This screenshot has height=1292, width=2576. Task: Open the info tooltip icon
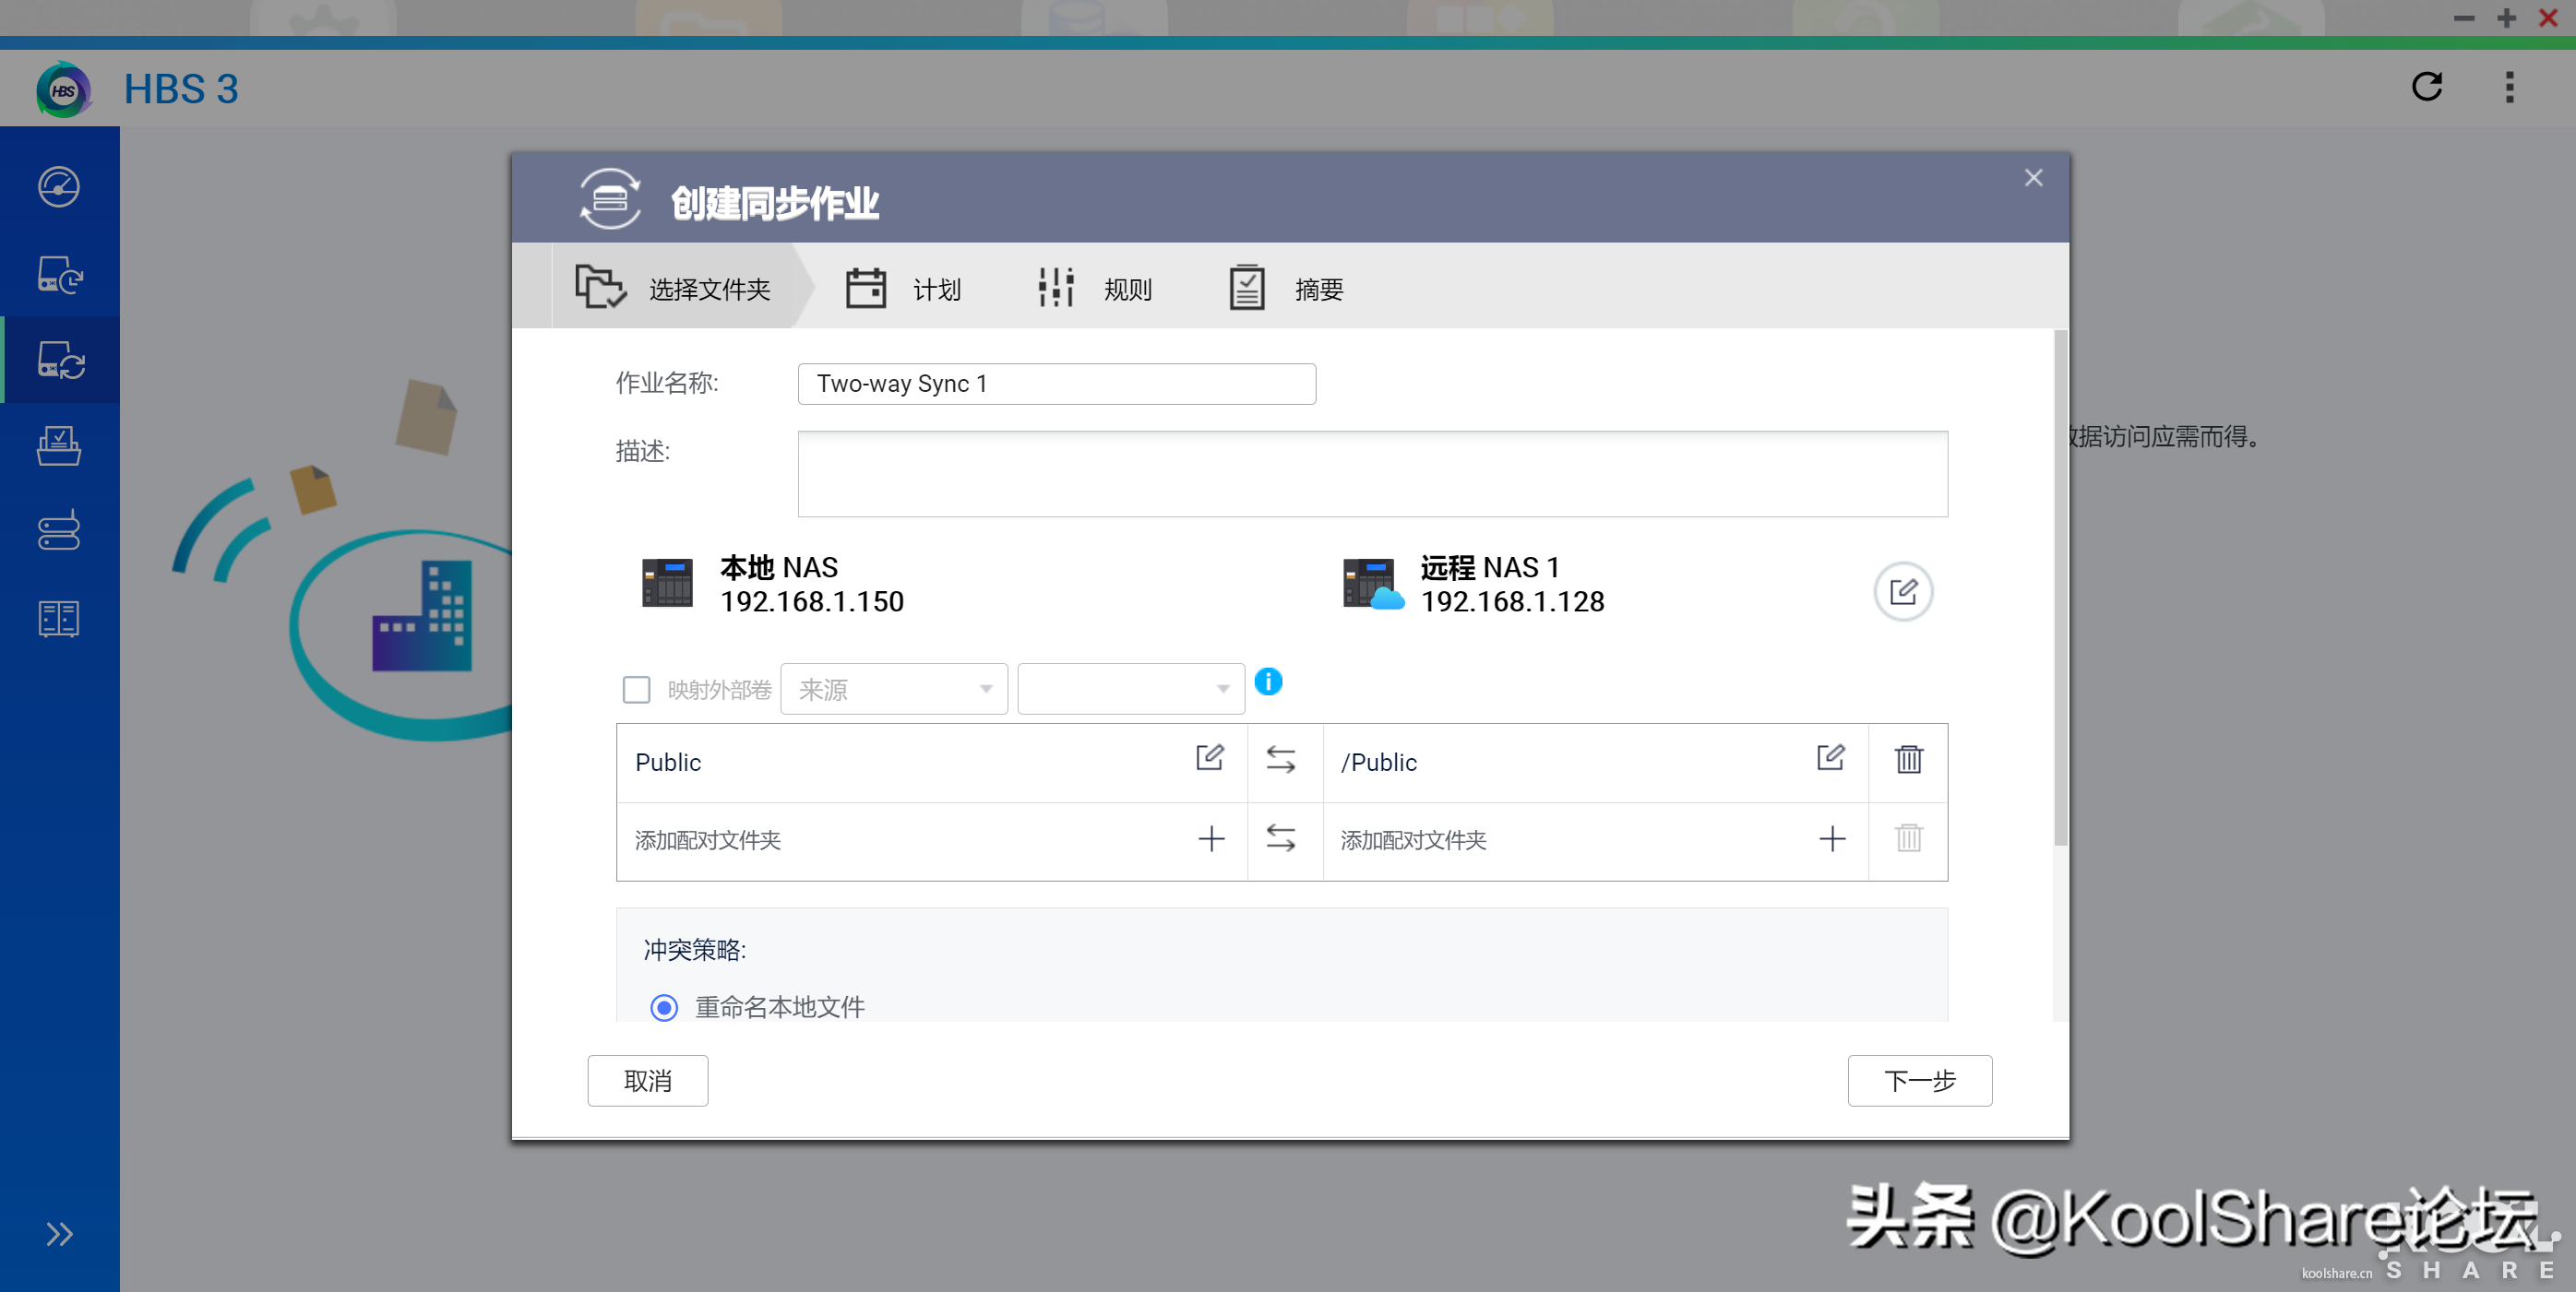[x=1268, y=682]
